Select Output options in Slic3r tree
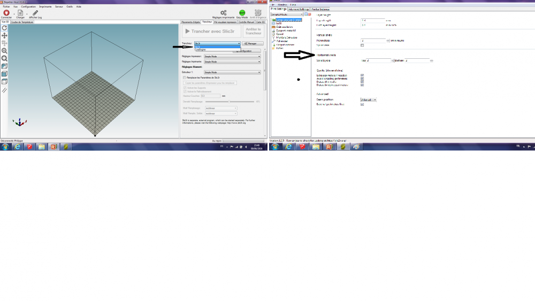Image resolution: width=535 pixels, height=301 pixels. (x=285, y=45)
